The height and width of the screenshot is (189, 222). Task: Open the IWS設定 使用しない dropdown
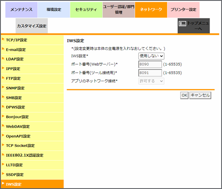pos(151,56)
